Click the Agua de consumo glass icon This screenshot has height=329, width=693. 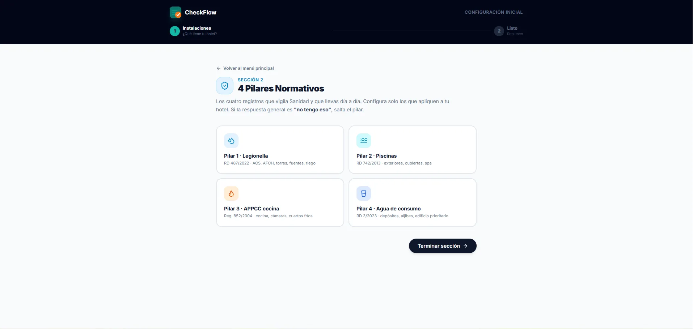364,193
